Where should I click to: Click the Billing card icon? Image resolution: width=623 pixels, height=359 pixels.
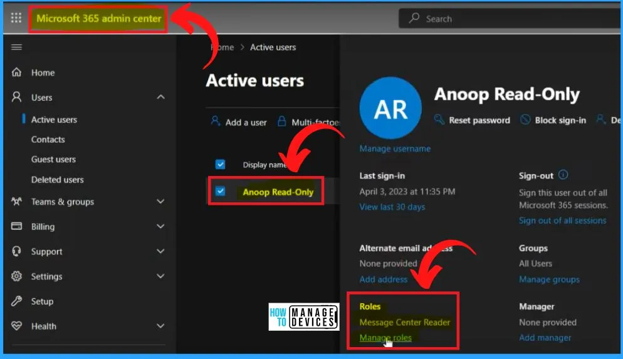click(16, 226)
